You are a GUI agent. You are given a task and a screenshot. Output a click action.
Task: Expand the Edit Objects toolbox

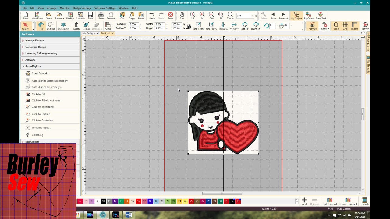coord(50,142)
